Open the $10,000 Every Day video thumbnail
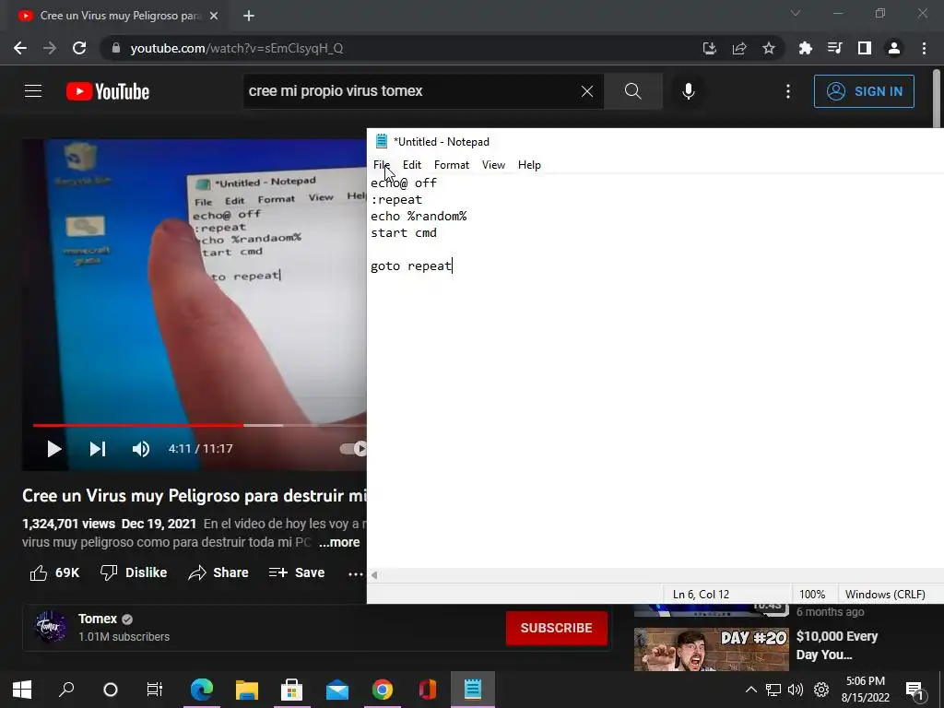Viewport: 944px width, 708px height. click(711, 650)
